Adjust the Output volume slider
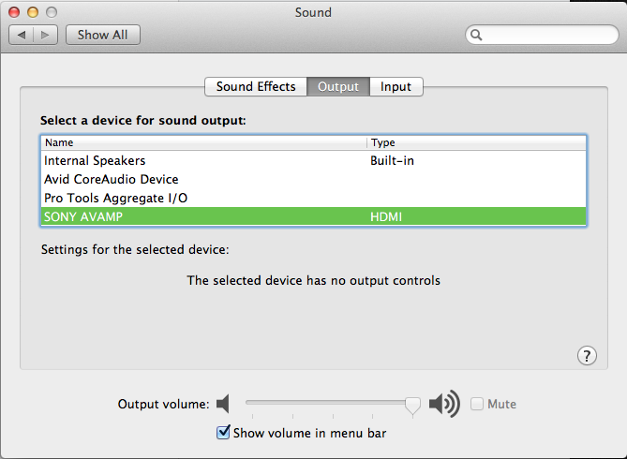Image resolution: width=627 pixels, height=459 pixels. click(411, 404)
